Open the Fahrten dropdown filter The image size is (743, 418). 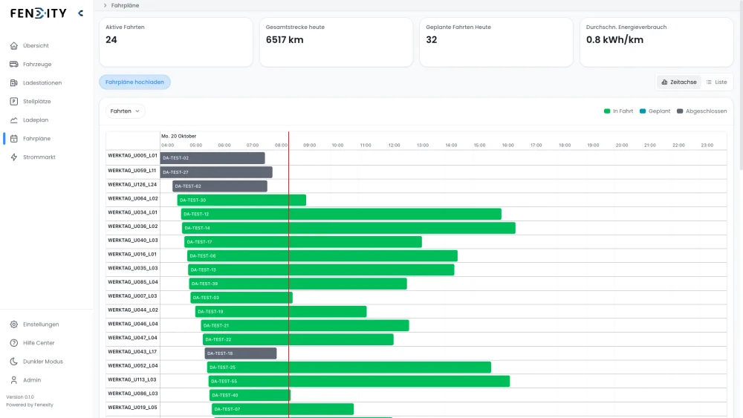pyautogui.click(x=125, y=111)
